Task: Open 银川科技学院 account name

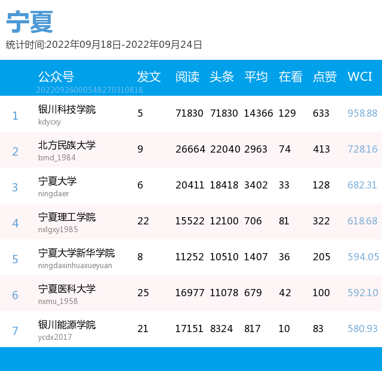Action: click(x=67, y=109)
